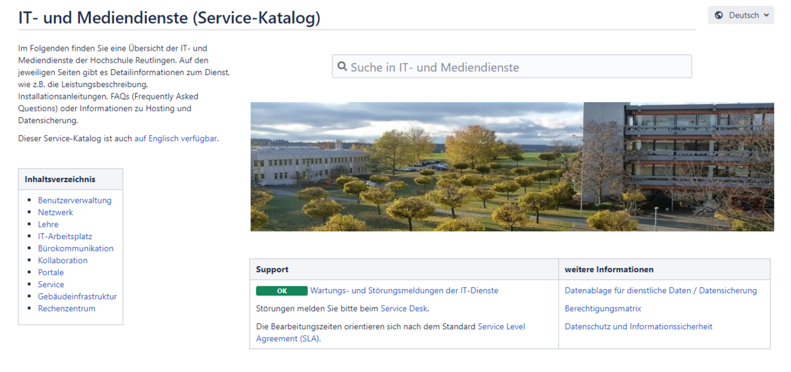Go to Rechenzentrum section
791x372 pixels.
coord(67,308)
